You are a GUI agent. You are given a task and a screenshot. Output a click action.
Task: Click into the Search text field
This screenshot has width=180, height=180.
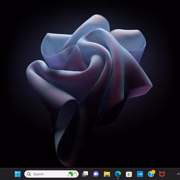51,174
